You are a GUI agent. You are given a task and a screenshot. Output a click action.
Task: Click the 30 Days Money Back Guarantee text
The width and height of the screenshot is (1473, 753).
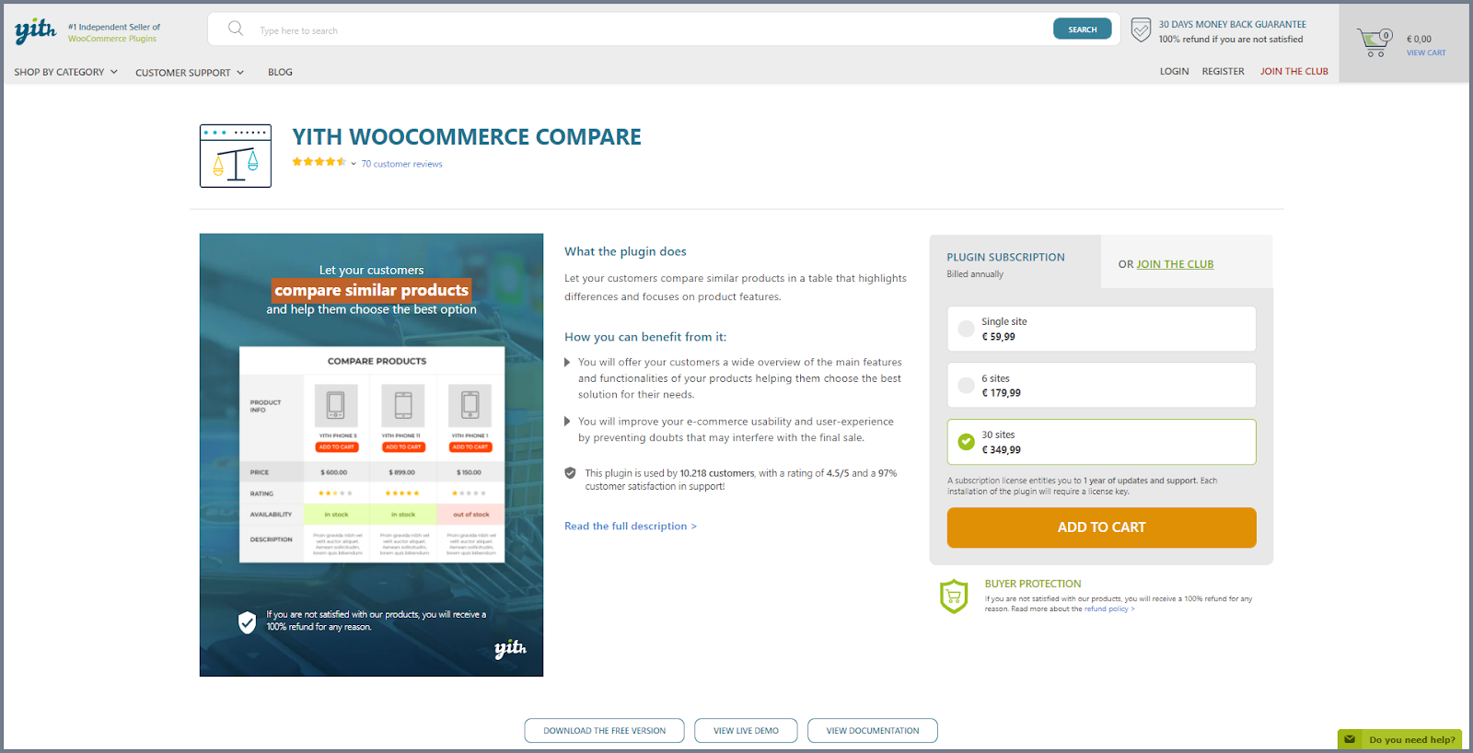tap(1232, 25)
